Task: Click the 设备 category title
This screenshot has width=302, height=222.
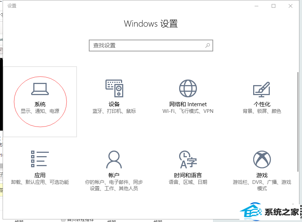Action: tap(114, 104)
